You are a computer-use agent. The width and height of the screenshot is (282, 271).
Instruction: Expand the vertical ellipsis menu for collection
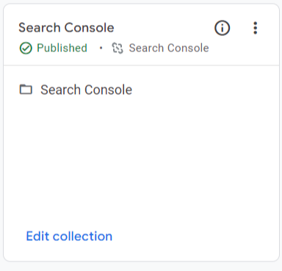pos(256,28)
